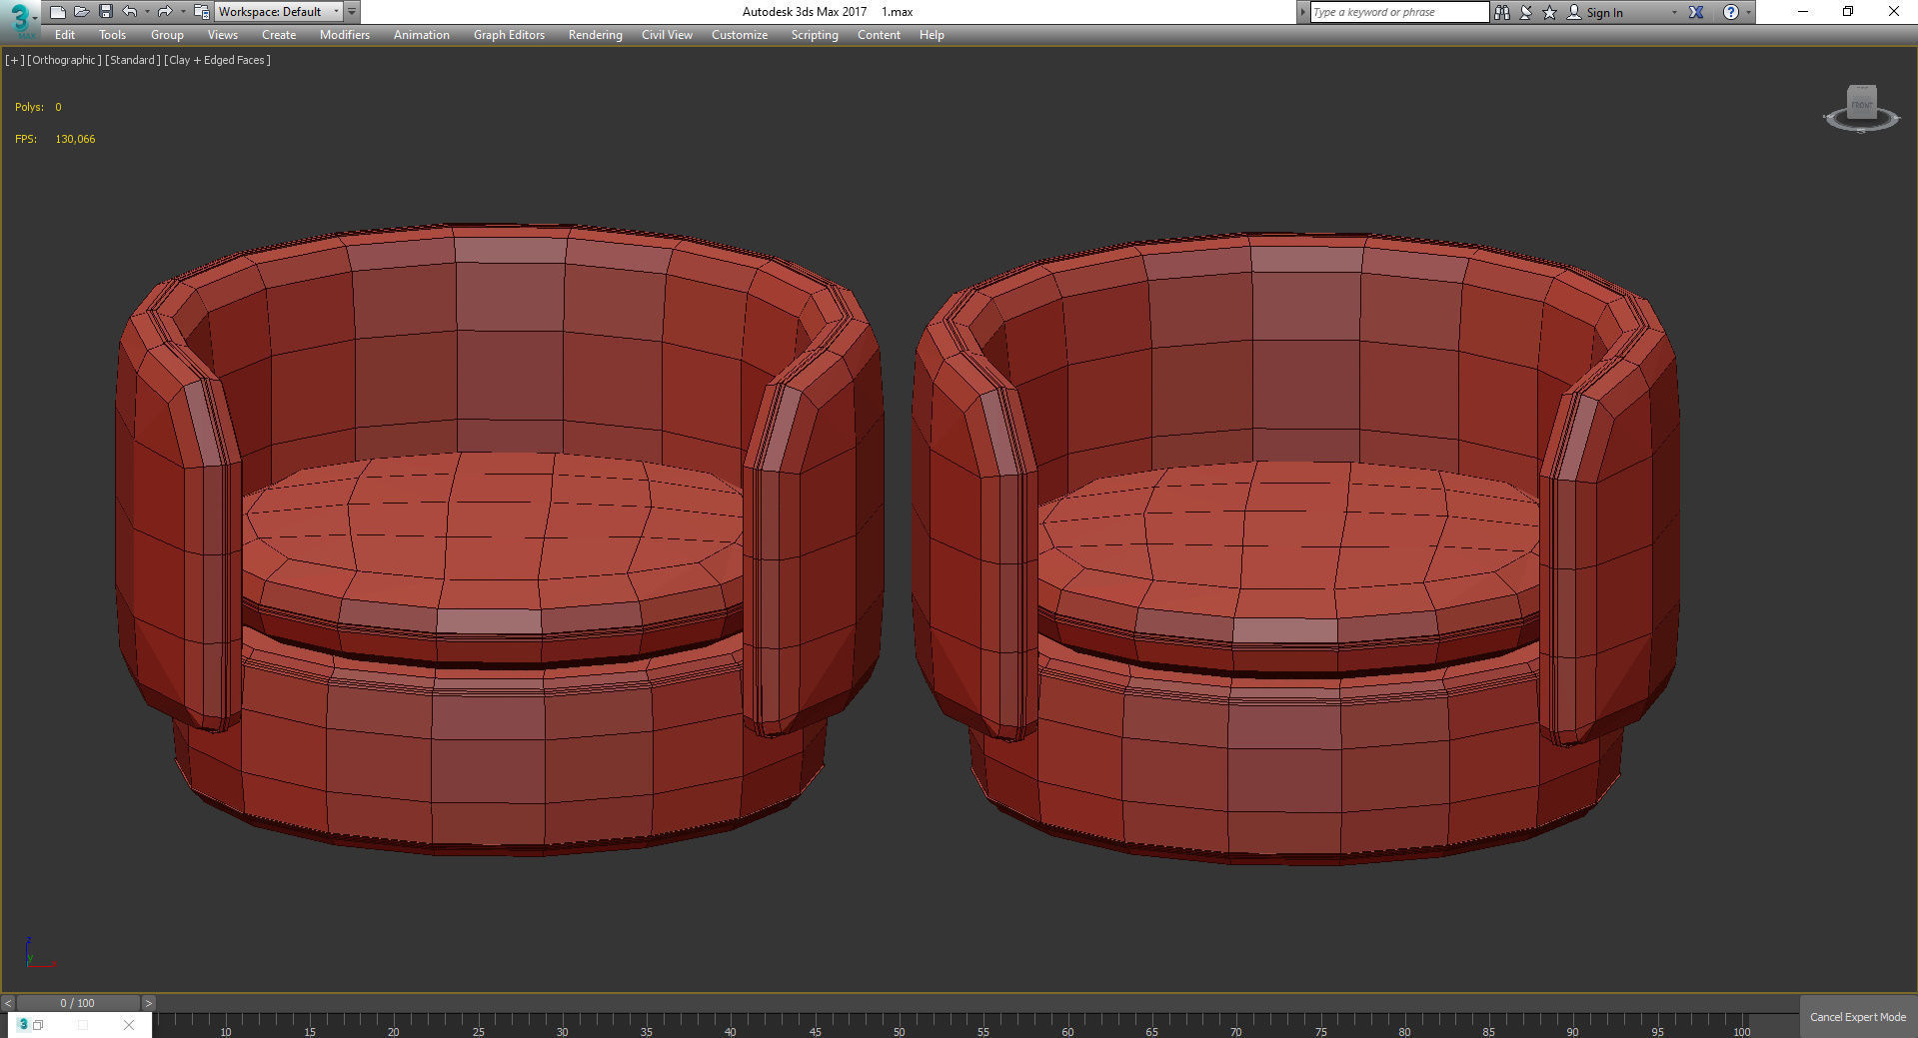Save the scene with the floppy icon

[x=106, y=12]
